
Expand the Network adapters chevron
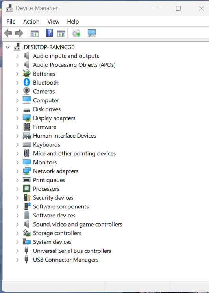pyautogui.click(x=17, y=171)
